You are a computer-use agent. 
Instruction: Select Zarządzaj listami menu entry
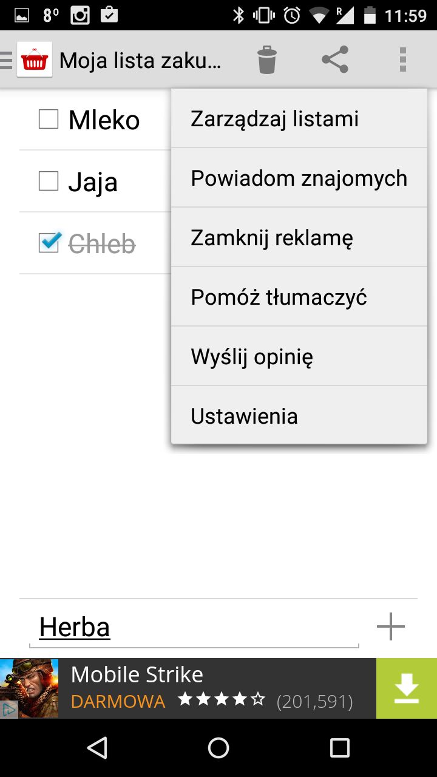[299, 118]
